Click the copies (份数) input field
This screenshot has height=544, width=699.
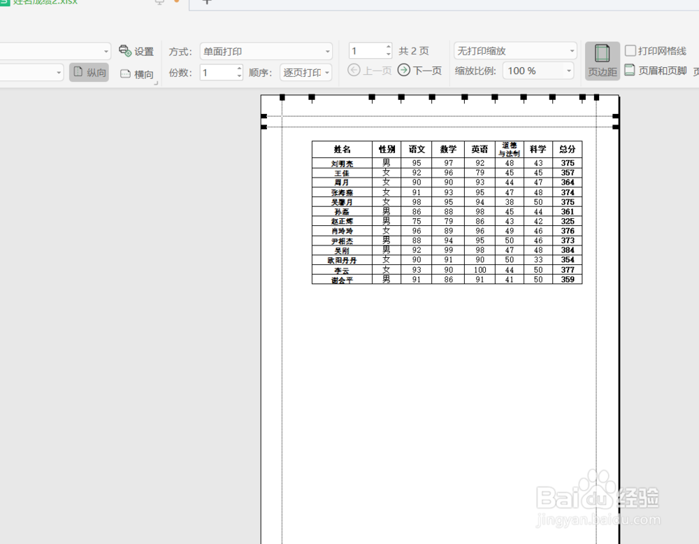pos(218,72)
